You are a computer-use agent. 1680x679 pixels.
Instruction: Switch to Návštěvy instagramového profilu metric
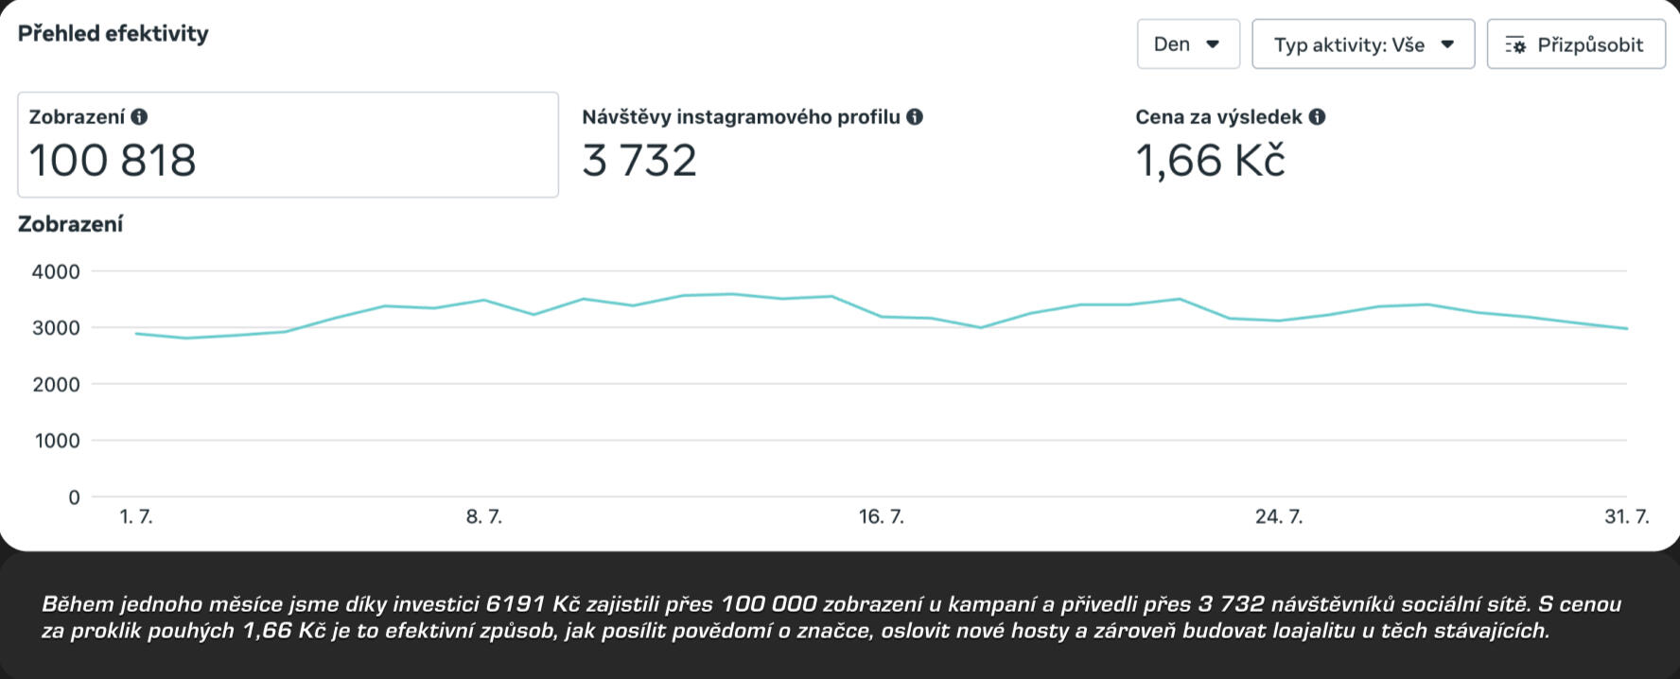741,117
